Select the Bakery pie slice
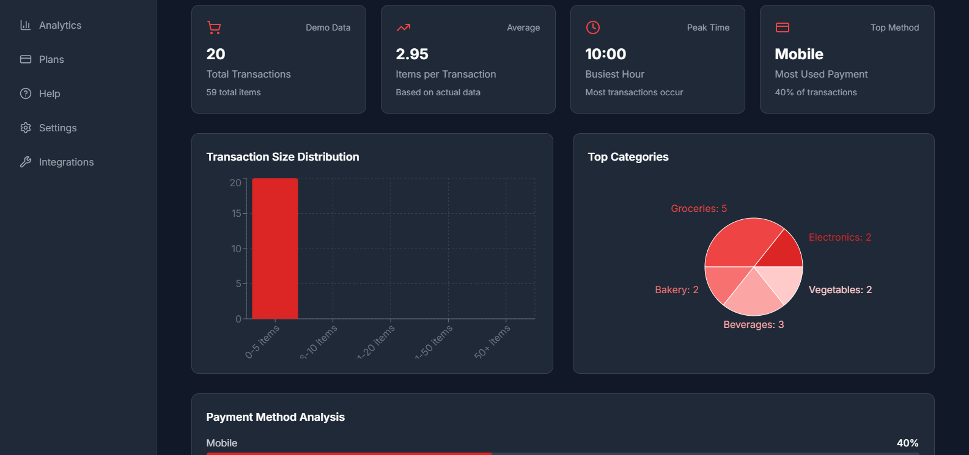This screenshot has height=455, width=969. [x=724, y=281]
